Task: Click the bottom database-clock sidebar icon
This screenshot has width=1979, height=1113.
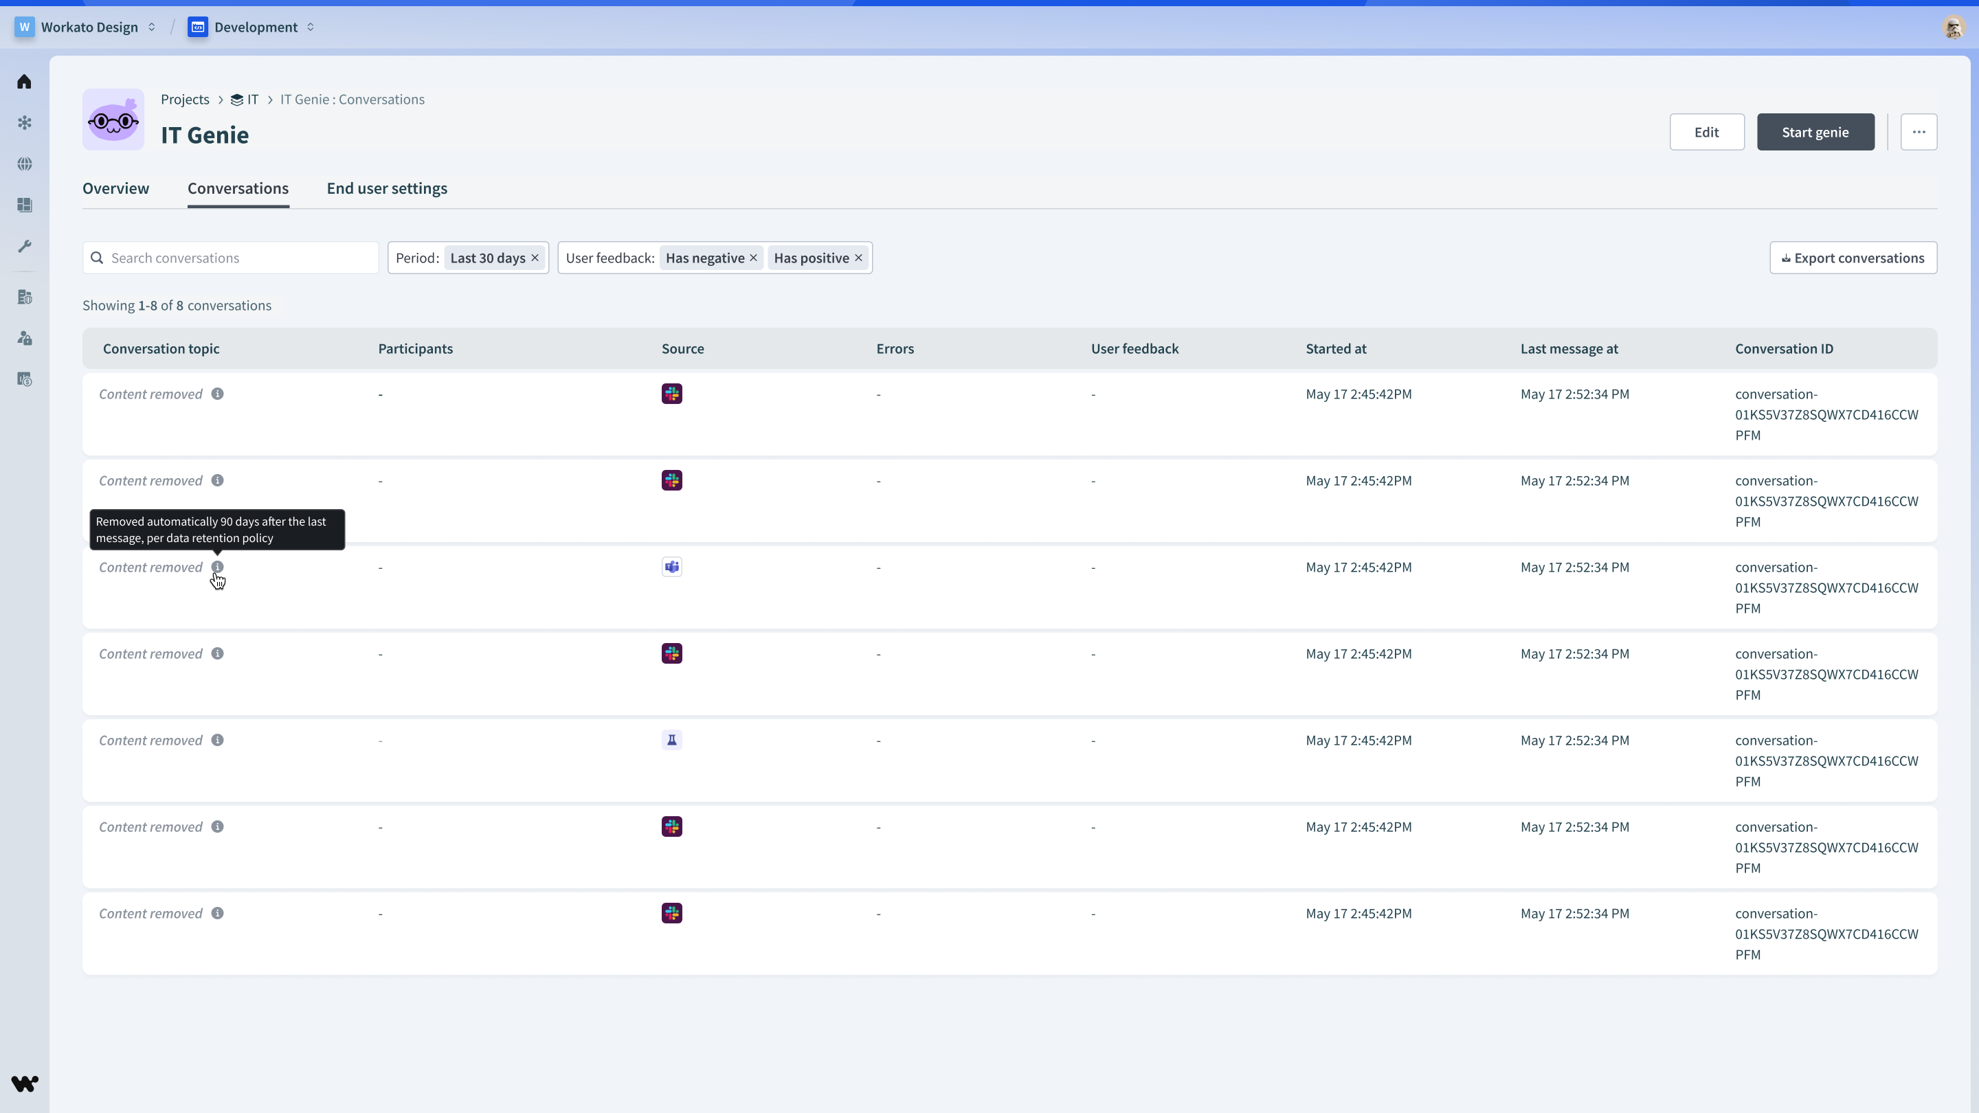Action: 25,379
